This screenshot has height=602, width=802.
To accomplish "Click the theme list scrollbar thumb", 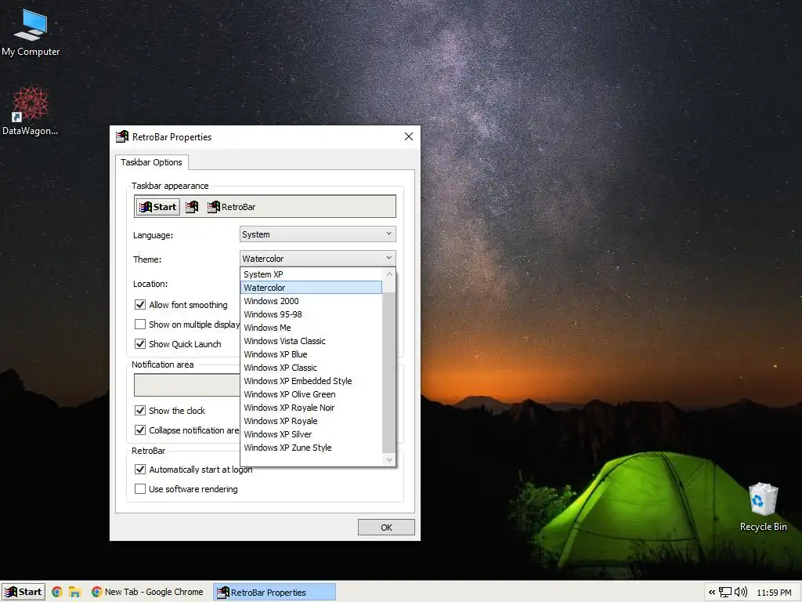I will click(x=389, y=372).
